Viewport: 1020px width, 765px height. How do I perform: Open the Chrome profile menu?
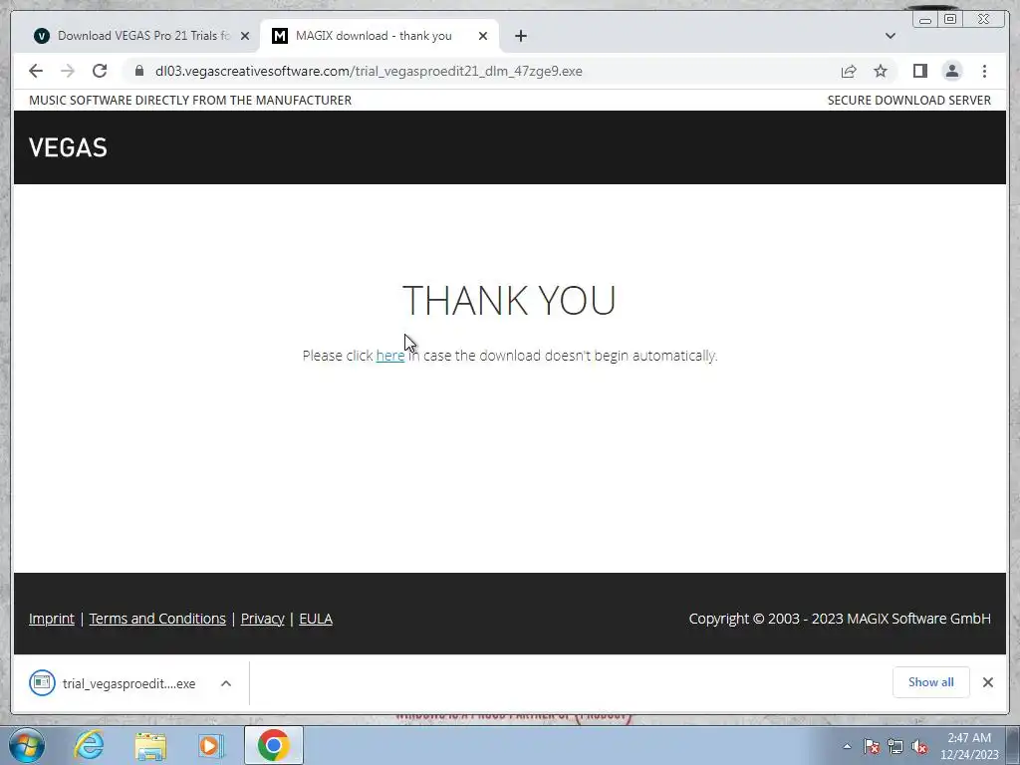tap(951, 71)
